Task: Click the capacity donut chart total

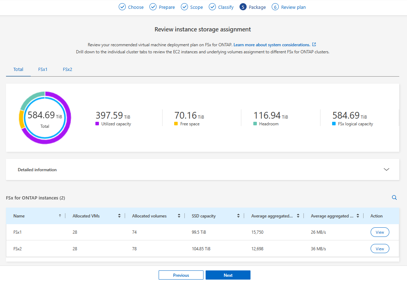Action: tap(45, 117)
